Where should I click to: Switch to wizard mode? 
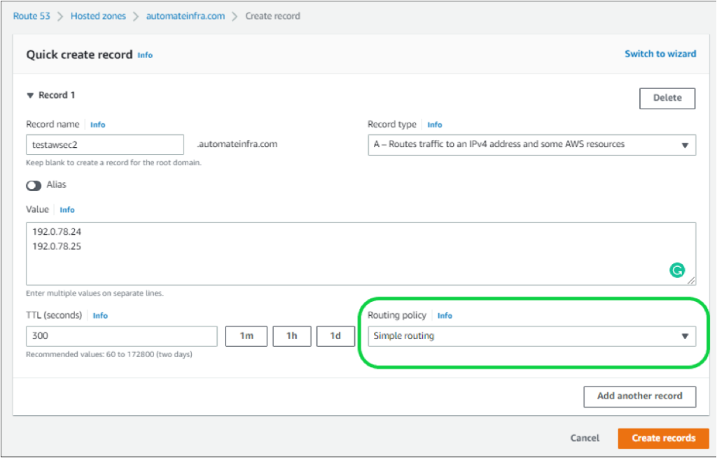click(660, 53)
